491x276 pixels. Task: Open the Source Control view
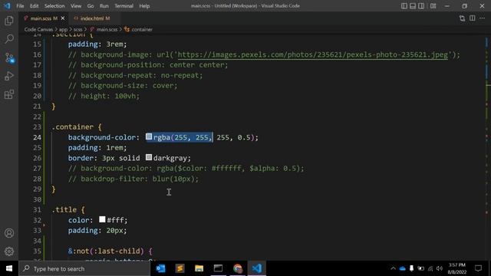[x=9, y=58]
